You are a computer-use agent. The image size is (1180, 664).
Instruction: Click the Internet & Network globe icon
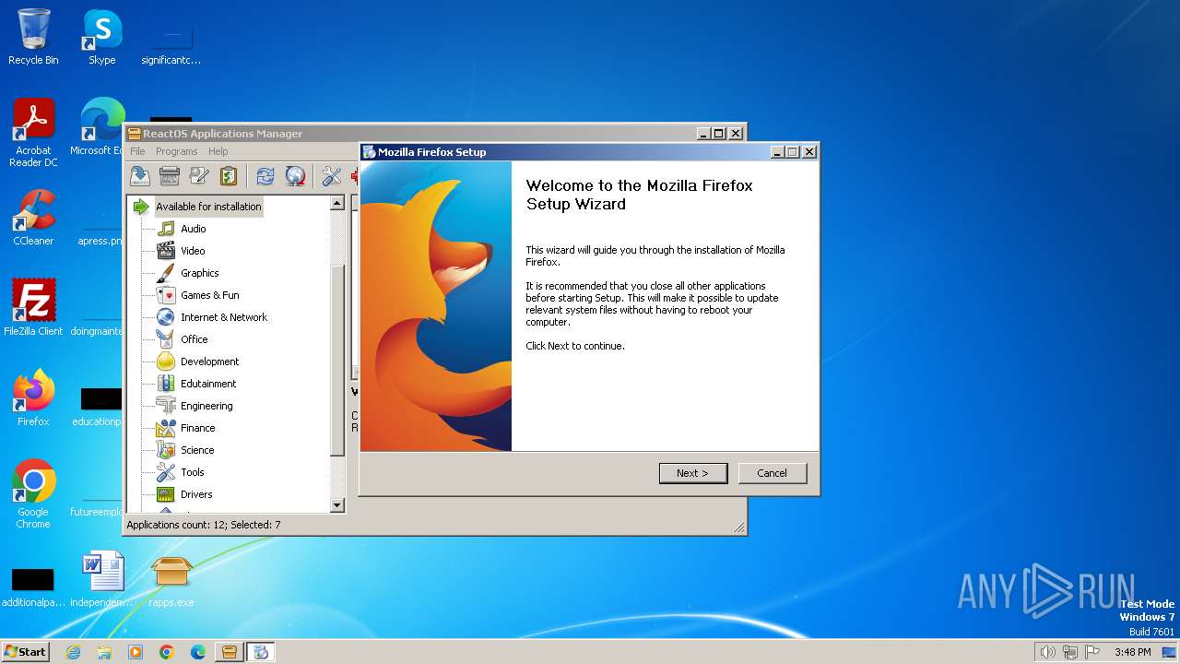[166, 317]
